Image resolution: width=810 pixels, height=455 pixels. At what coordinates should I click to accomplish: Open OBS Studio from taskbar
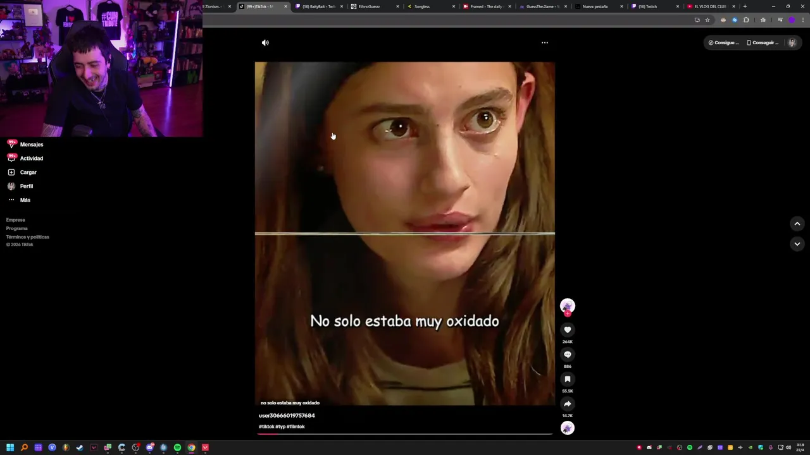click(x=135, y=447)
